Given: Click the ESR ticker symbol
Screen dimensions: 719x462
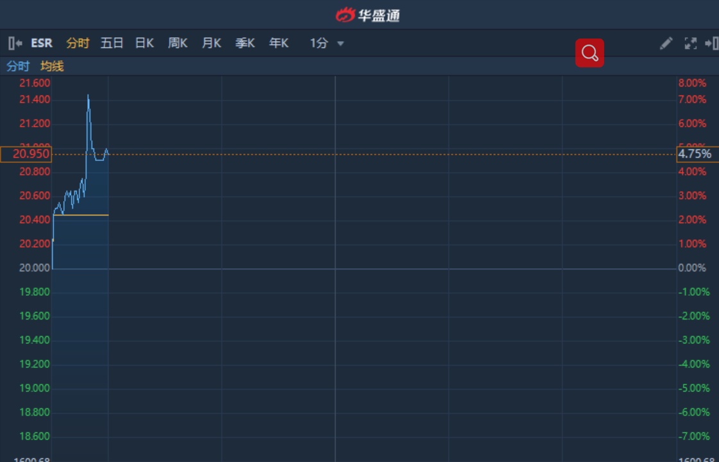Looking at the screenshot, I should click(42, 43).
